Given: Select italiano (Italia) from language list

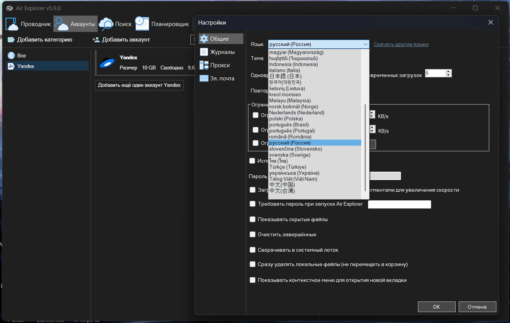Looking at the screenshot, I should click(285, 70).
